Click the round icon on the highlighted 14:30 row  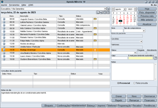pos(95,50)
